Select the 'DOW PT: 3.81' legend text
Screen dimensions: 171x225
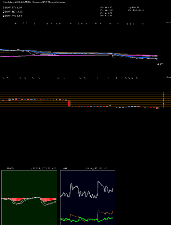click(x=13, y=16)
